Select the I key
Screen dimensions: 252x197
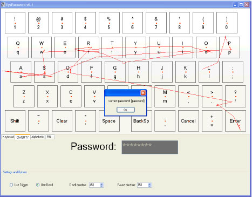(x=182, y=47)
